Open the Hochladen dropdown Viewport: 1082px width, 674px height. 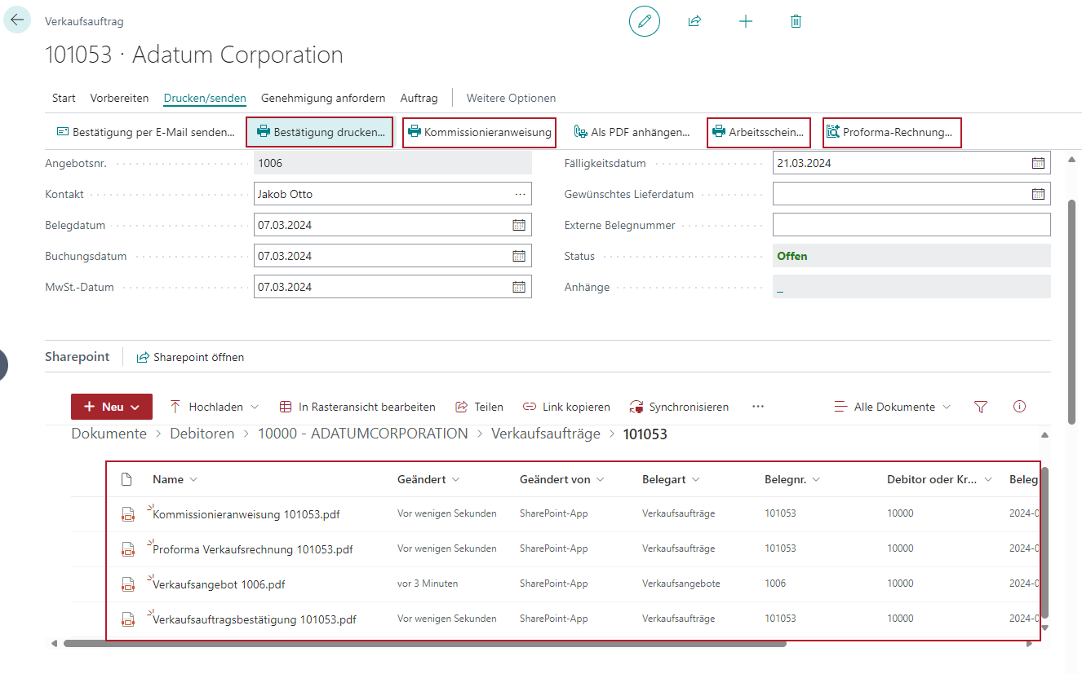point(215,407)
